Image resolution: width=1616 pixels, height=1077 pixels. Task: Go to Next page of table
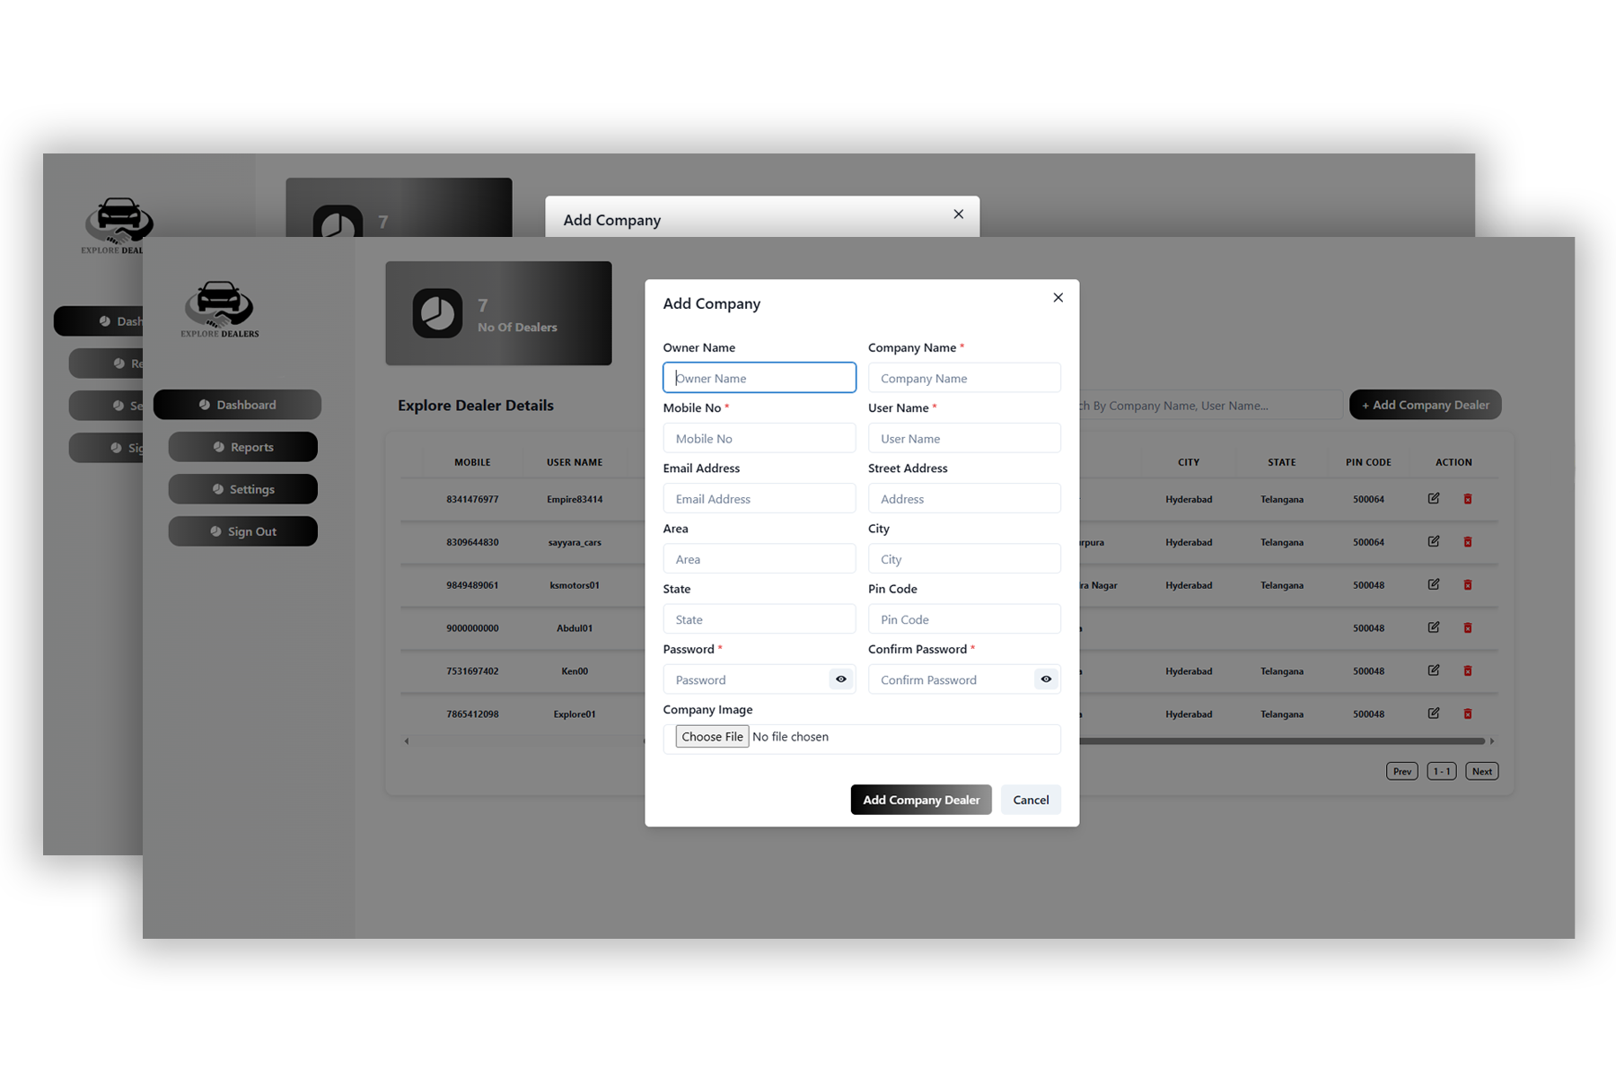click(1481, 771)
